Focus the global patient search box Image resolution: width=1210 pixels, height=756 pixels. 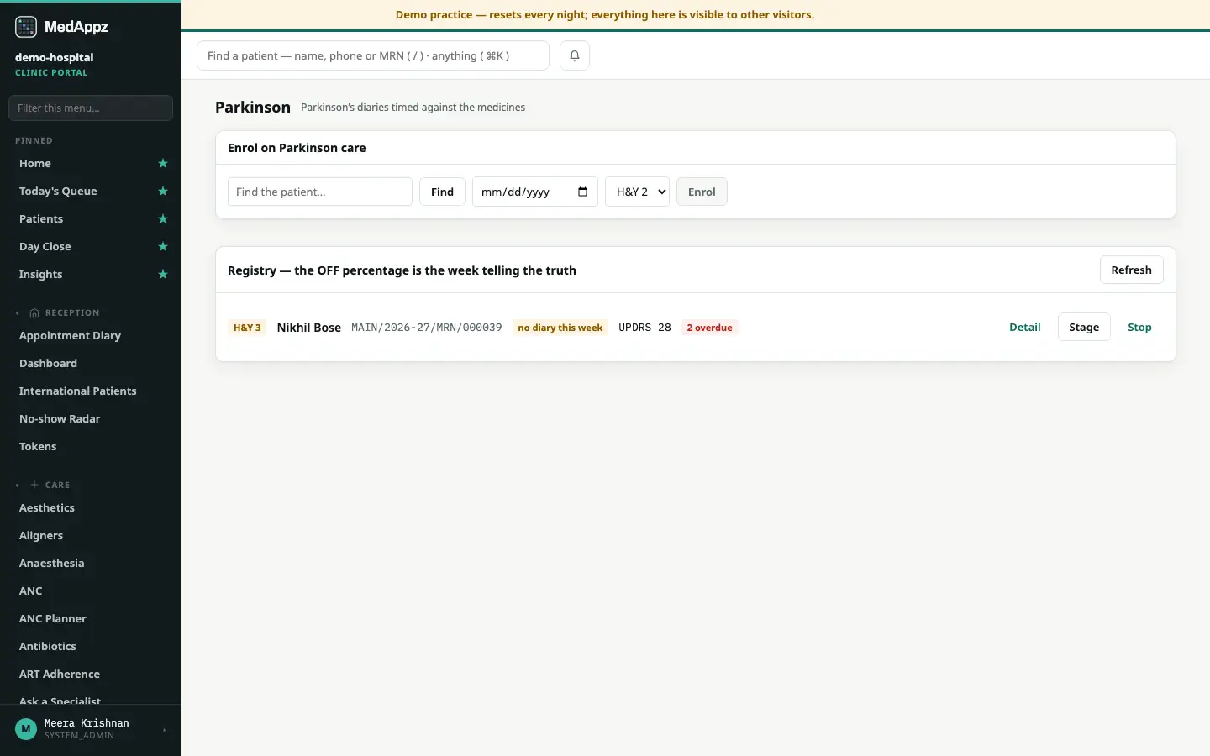coord(373,55)
